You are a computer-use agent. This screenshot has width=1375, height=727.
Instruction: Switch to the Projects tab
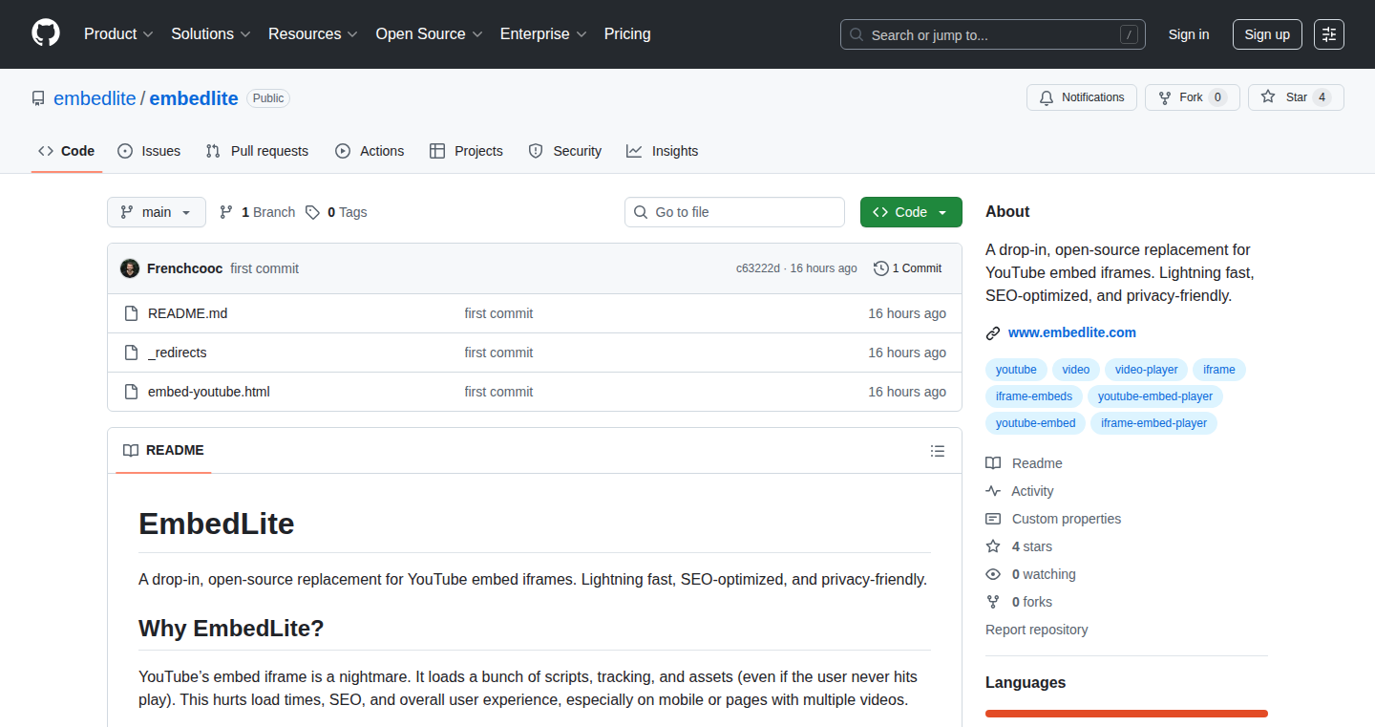[x=466, y=151]
